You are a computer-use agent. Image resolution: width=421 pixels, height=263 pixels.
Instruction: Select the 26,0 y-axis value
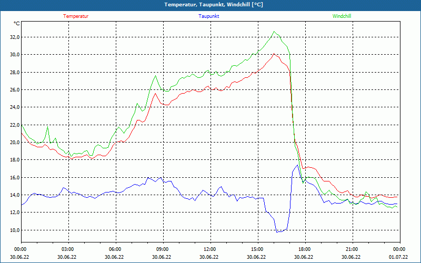[x=15, y=89]
